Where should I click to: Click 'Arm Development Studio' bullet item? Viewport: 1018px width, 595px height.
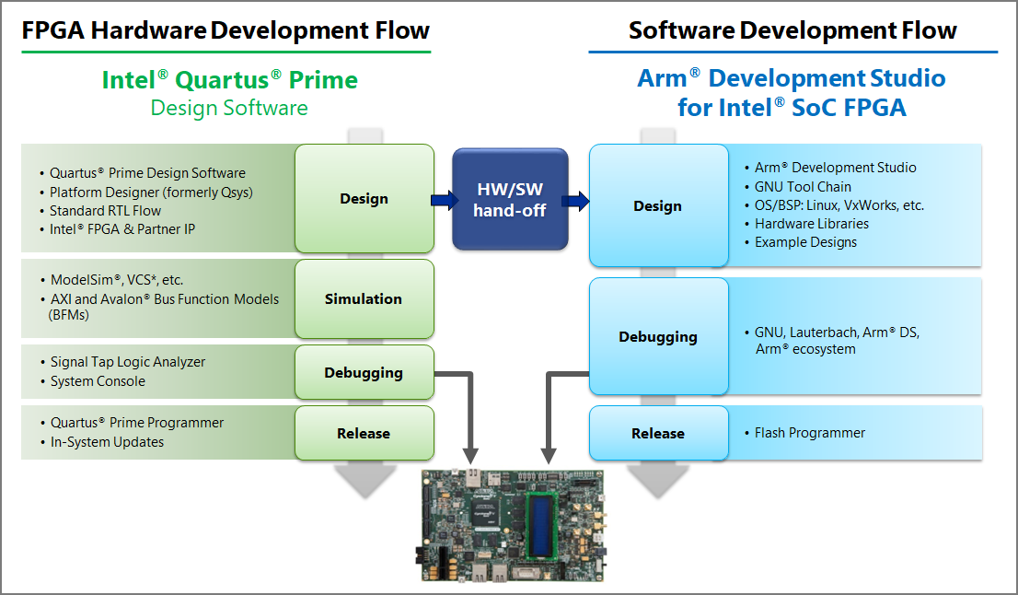pos(835,168)
